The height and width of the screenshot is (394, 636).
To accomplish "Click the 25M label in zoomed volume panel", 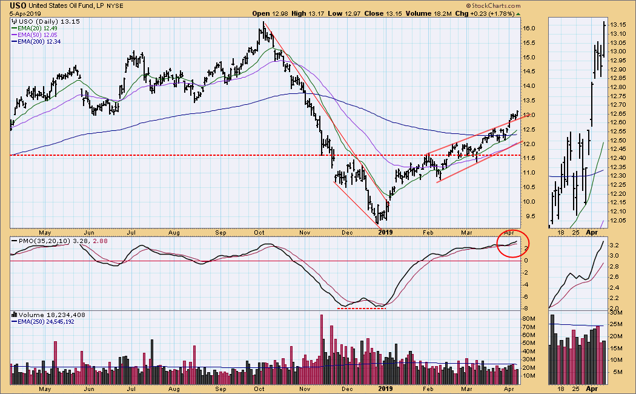I will (617, 324).
